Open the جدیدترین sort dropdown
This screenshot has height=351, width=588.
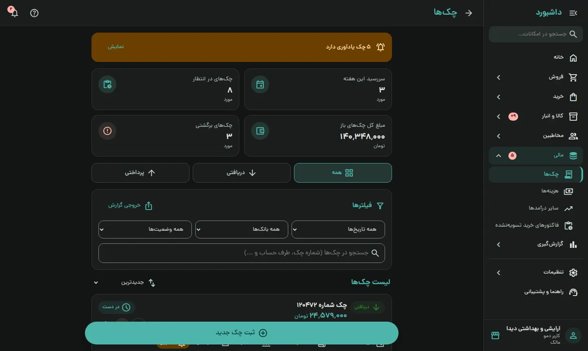point(125,283)
